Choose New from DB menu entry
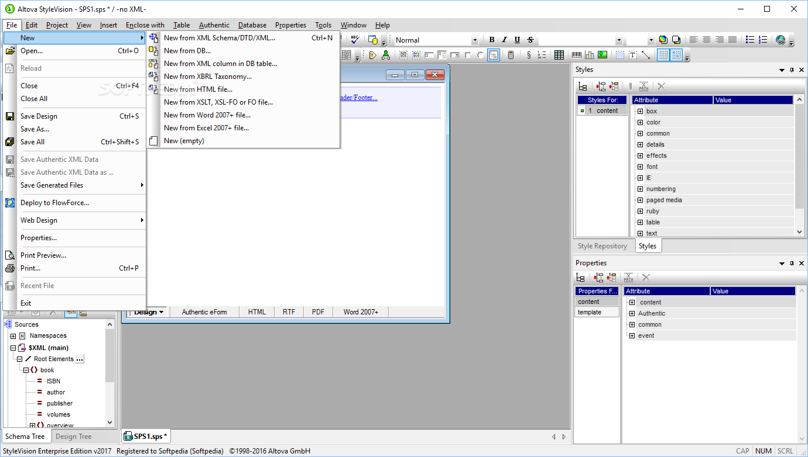 coord(243,51)
